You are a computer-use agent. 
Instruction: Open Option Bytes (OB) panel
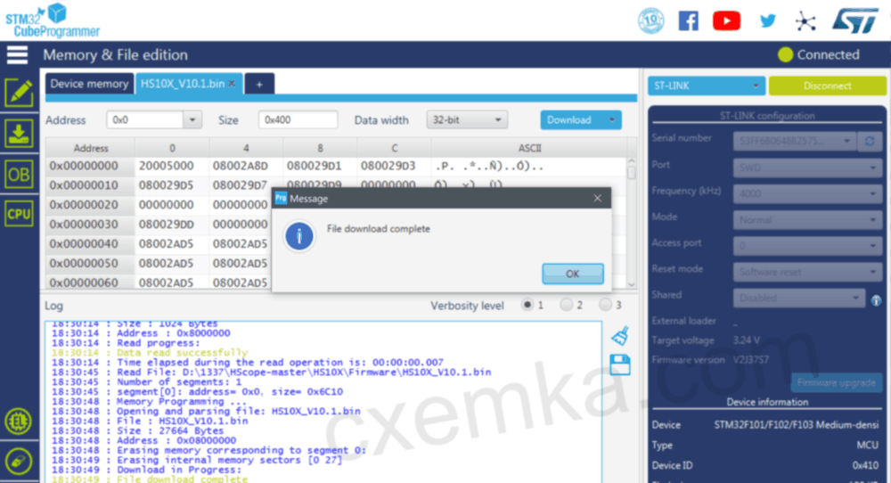pos(19,174)
